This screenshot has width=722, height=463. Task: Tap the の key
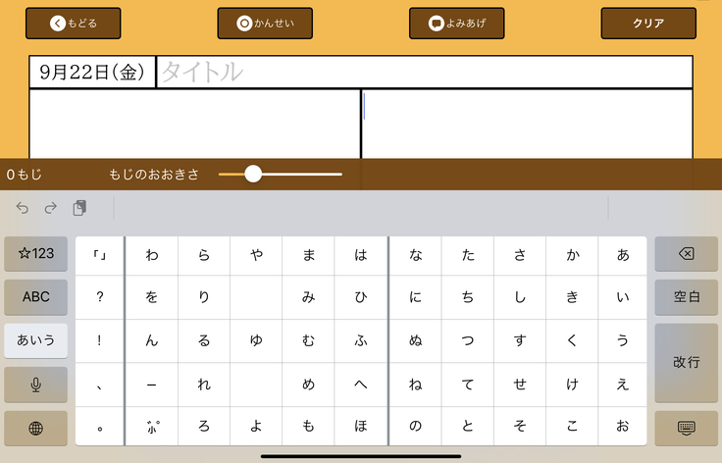click(x=415, y=426)
